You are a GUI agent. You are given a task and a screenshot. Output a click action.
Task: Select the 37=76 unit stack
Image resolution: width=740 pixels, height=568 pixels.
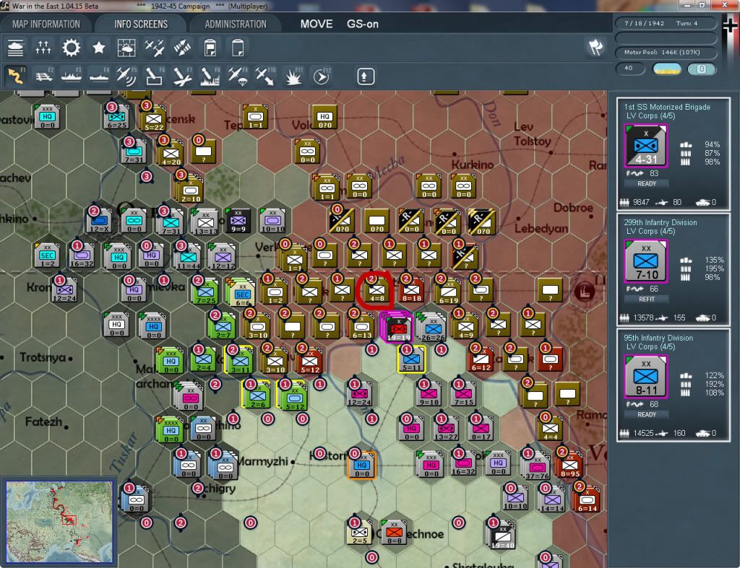[x=537, y=467]
